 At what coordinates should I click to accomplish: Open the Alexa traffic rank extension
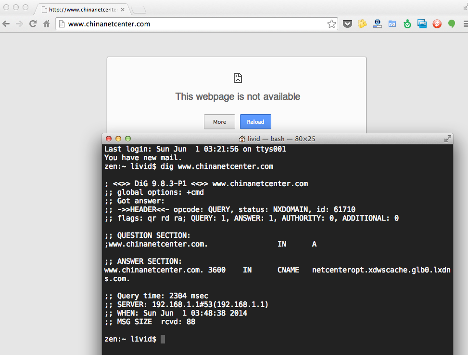tap(377, 24)
